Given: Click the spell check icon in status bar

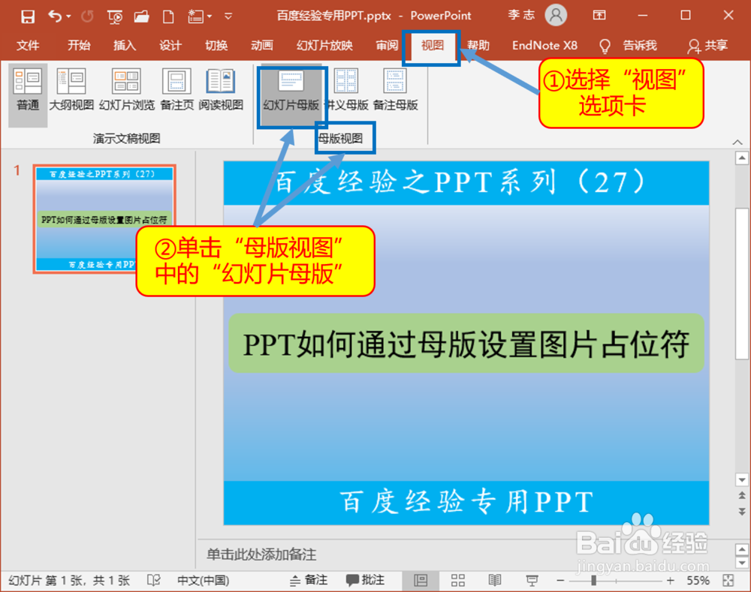Looking at the screenshot, I should [154, 581].
